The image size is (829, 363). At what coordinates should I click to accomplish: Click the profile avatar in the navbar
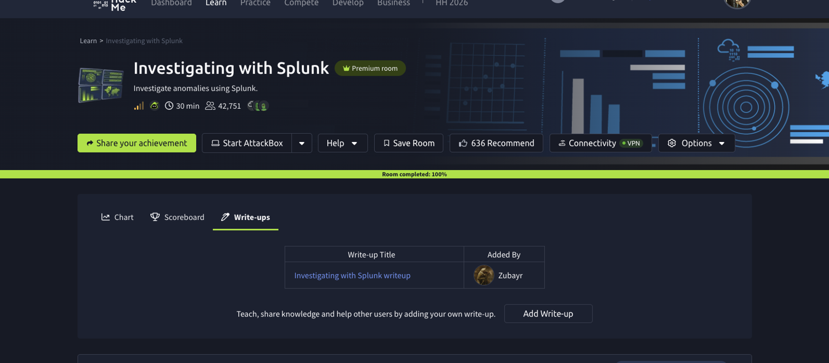[x=737, y=3]
